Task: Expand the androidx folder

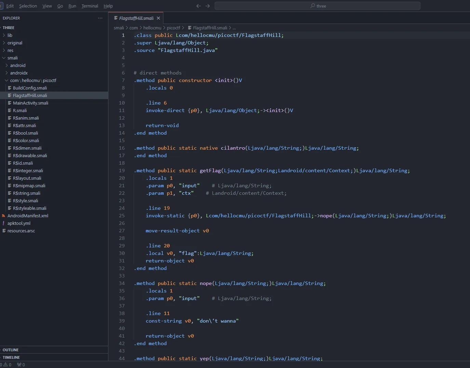Action: tap(6, 73)
